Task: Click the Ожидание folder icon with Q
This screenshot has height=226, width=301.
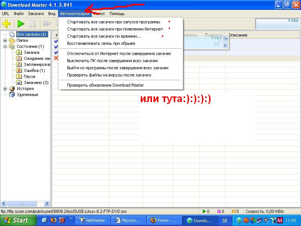Action: (19, 58)
